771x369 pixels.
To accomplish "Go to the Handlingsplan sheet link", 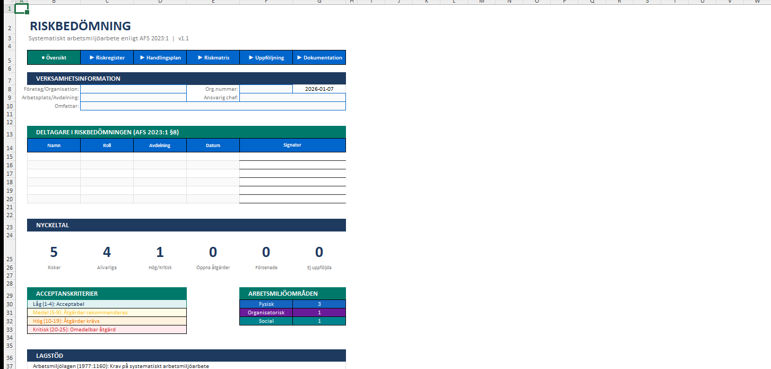I will (160, 57).
